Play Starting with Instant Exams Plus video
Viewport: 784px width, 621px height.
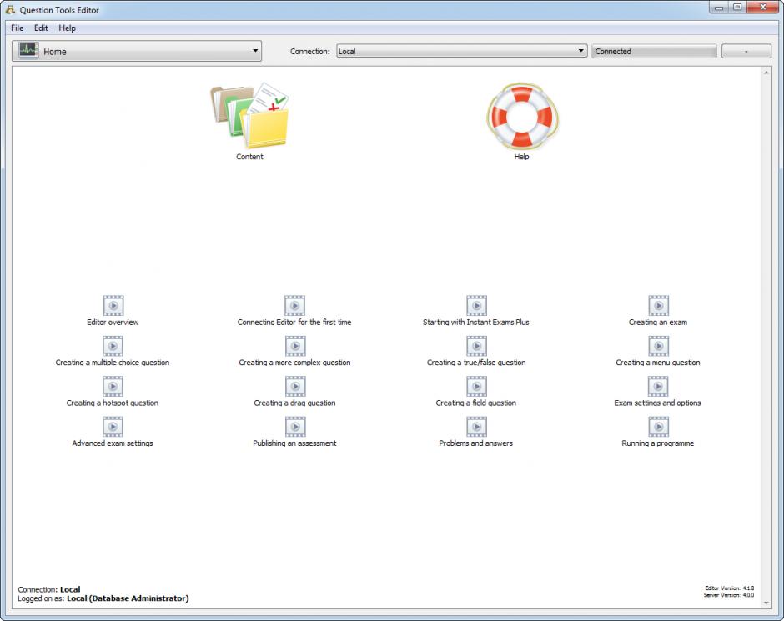tap(476, 306)
